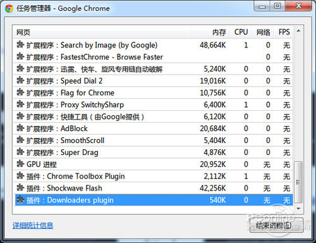
Task: Click the 5,404K memory value
Action: (x=215, y=140)
